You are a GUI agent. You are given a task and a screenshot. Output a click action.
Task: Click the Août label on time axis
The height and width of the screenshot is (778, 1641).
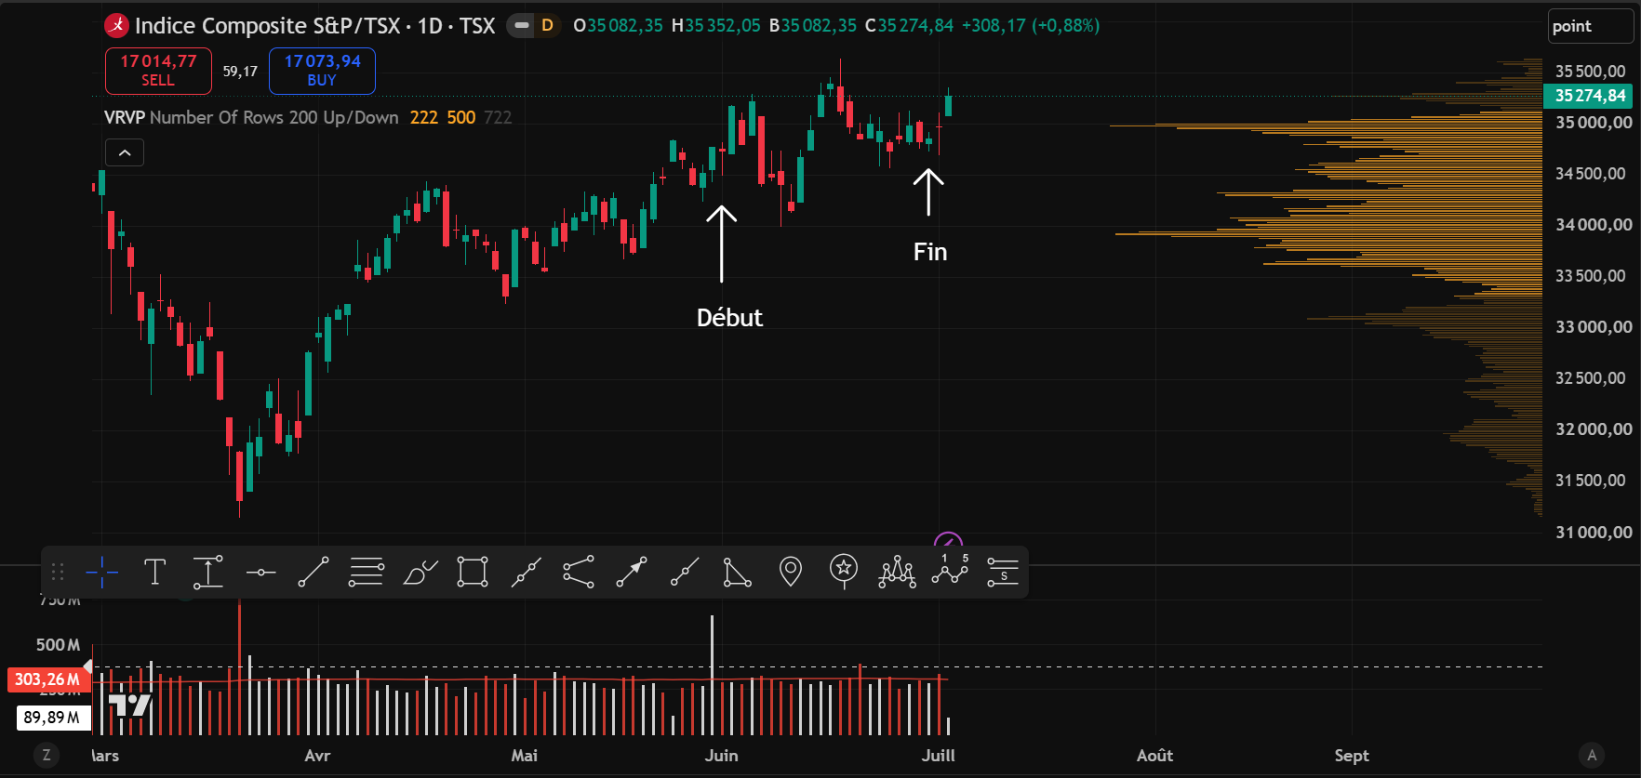pos(1155,756)
